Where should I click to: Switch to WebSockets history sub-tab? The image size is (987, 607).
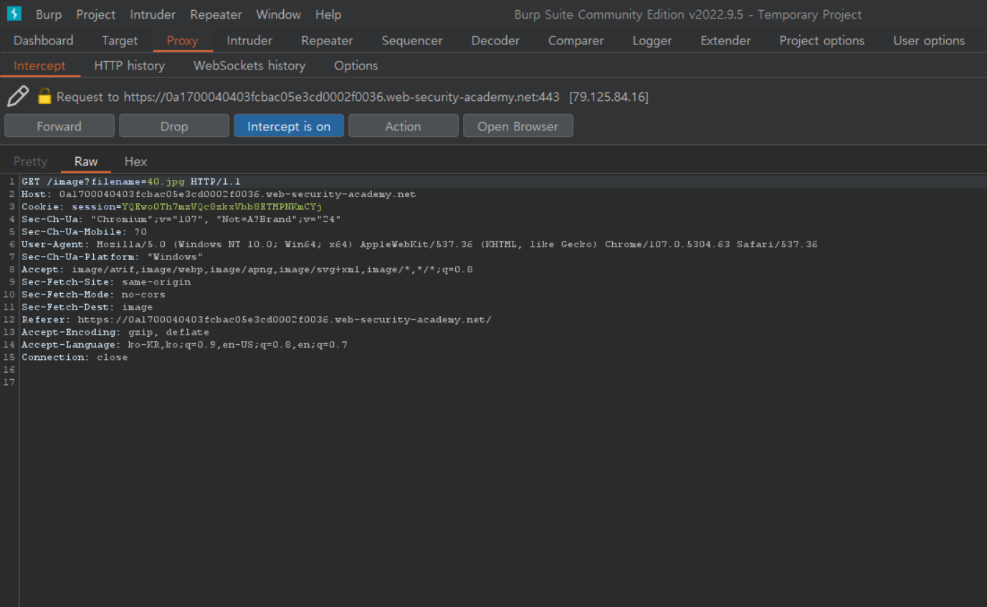tap(249, 66)
